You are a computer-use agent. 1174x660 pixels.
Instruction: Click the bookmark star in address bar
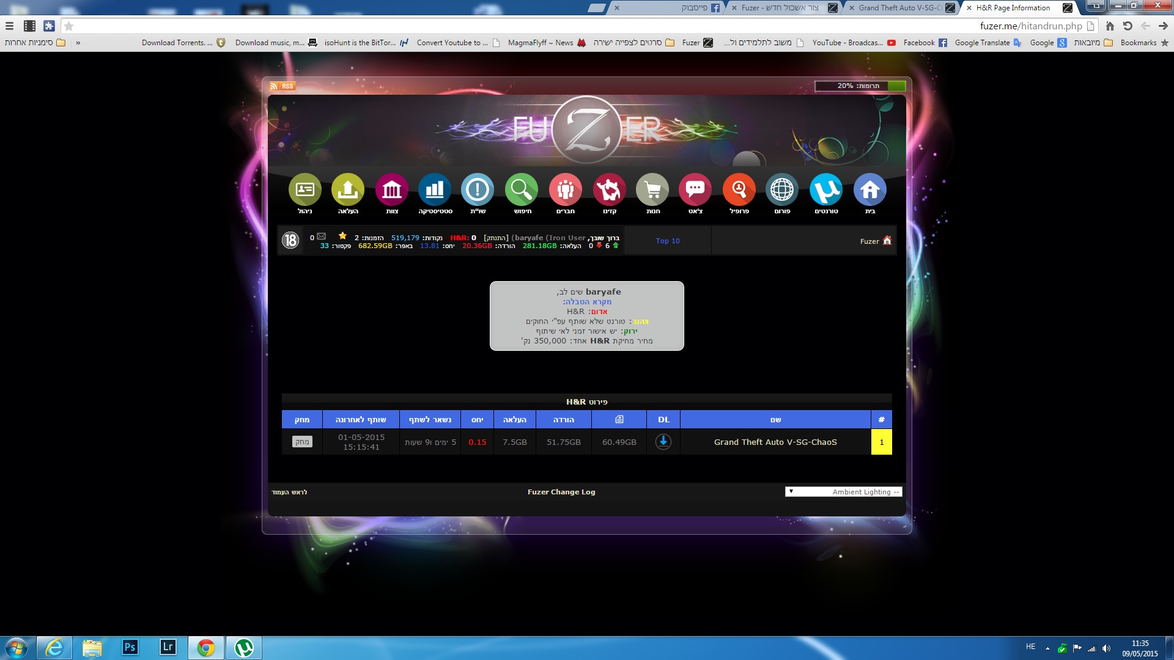click(x=69, y=26)
